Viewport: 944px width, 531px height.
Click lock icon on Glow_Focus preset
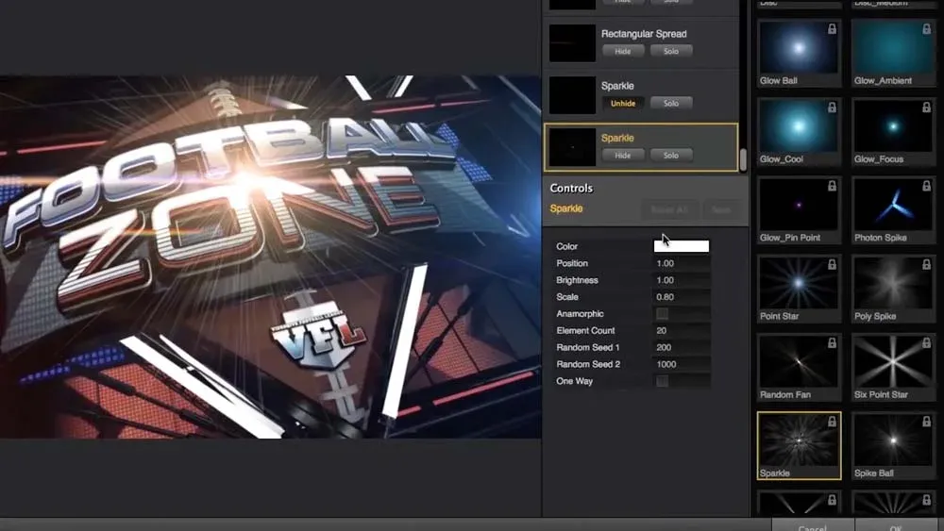point(927,107)
